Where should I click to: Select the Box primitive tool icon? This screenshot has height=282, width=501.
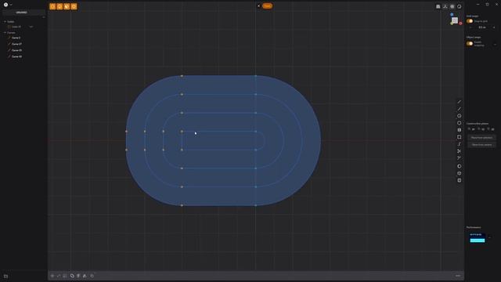coord(460,180)
